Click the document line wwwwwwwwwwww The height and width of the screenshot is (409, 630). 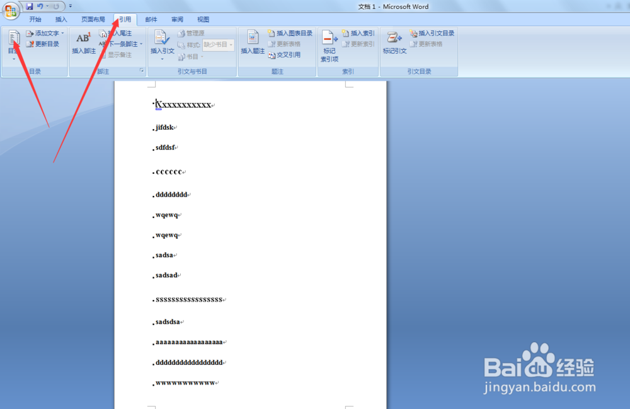(x=186, y=383)
